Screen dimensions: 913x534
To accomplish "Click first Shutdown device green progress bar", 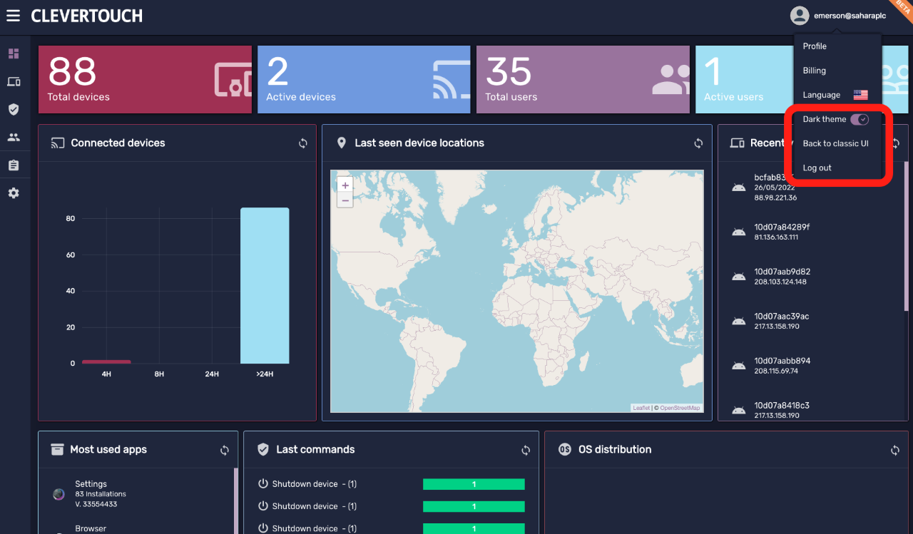I will pos(474,484).
